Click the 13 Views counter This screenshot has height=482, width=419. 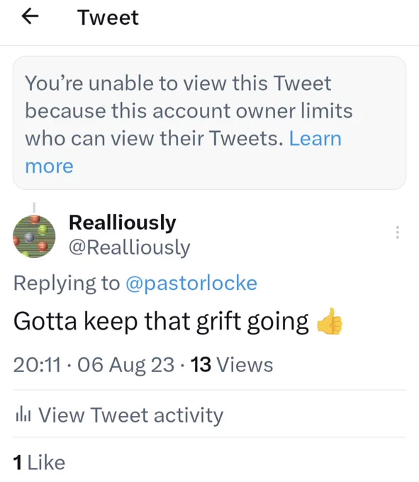232,365
